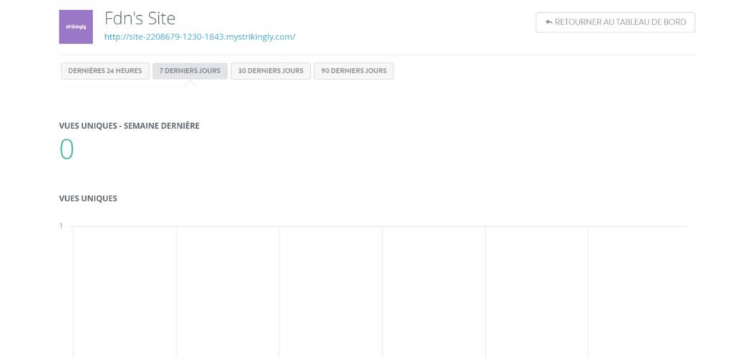The width and height of the screenshot is (733, 358).
Task: Click the large teal 0 views count
Action: click(x=67, y=150)
